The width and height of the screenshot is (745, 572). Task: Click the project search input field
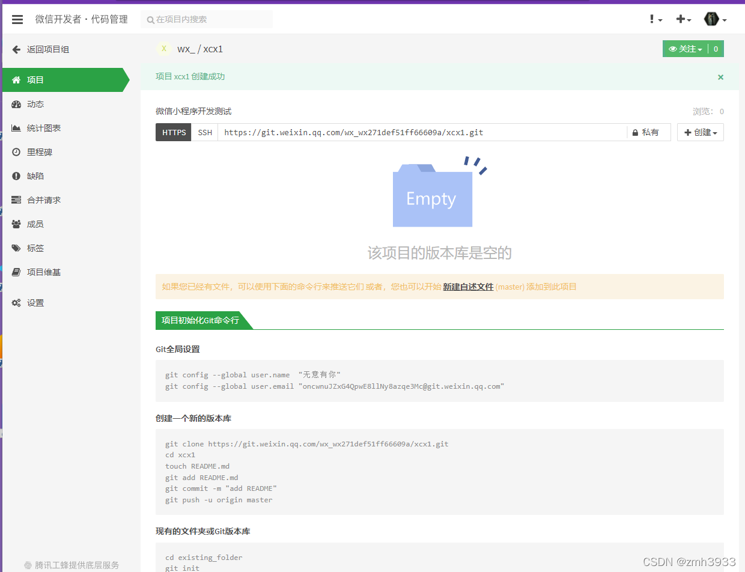tap(207, 19)
